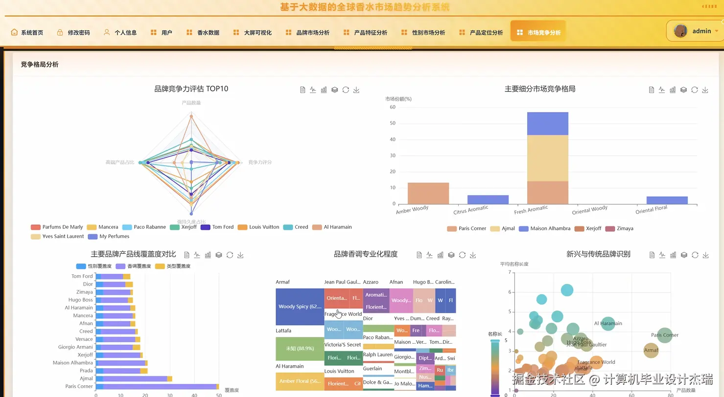This screenshot has width=724, height=397.
Task: Switch 品牌竞争力评估 chart to bar view
Action: (324, 89)
